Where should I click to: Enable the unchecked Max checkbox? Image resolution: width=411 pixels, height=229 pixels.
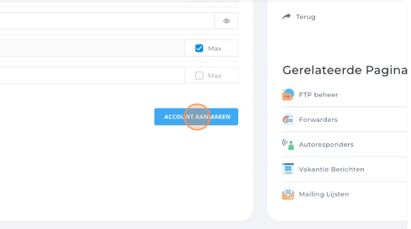coord(199,76)
